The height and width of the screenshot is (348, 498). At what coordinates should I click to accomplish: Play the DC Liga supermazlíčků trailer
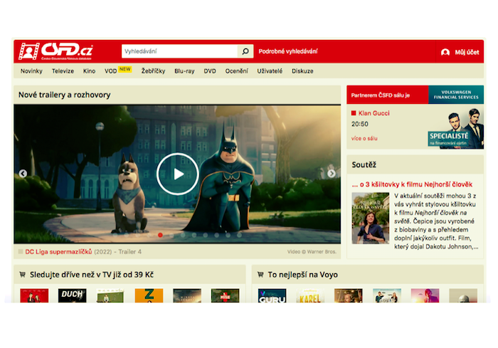coord(178,174)
